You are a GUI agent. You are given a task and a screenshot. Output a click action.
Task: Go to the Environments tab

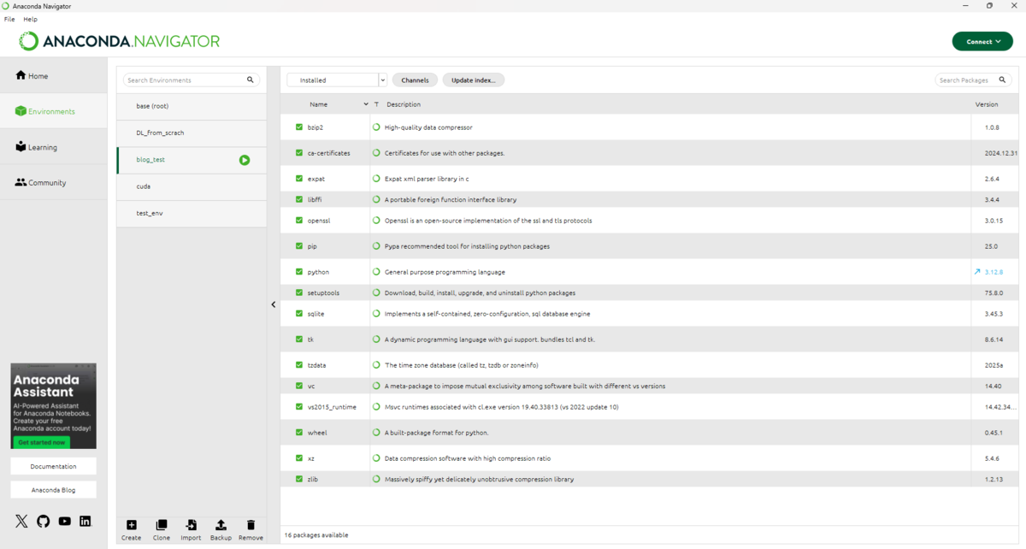click(53, 111)
